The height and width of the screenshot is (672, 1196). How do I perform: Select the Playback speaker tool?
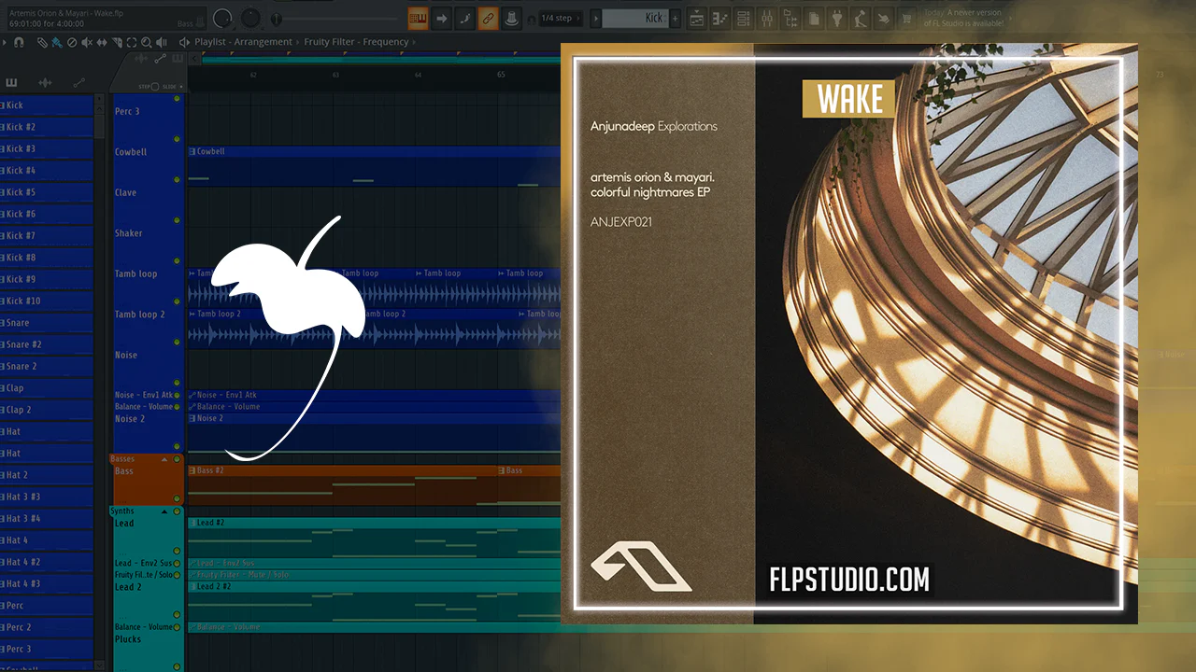pos(162,42)
